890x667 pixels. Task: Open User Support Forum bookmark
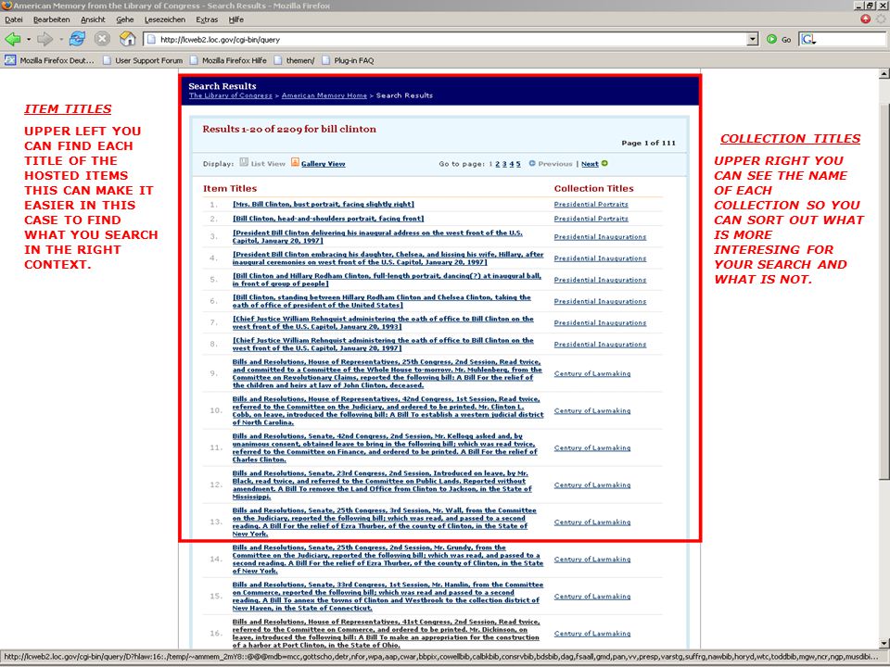(143, 60)
